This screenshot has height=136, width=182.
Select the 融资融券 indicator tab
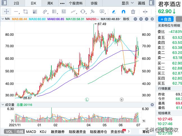[x=58, y=132]
